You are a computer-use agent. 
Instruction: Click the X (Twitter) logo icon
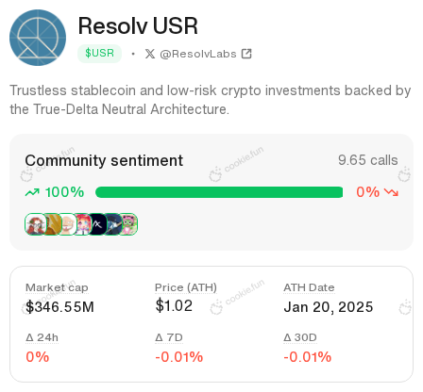click(x=150, y=54)
